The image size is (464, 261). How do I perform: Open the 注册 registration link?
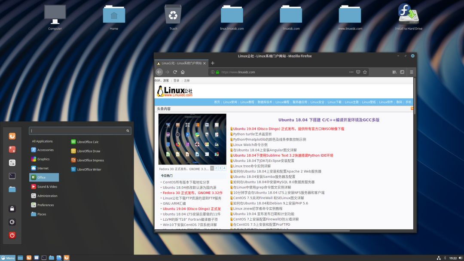[187, 80]
